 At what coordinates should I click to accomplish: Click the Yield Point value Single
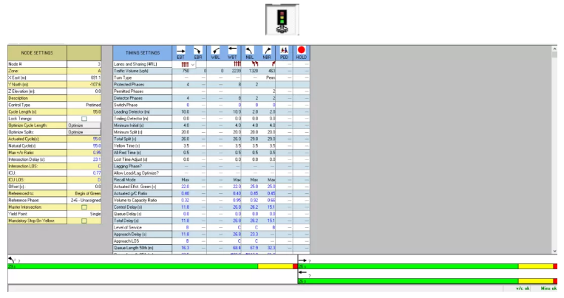84,214
